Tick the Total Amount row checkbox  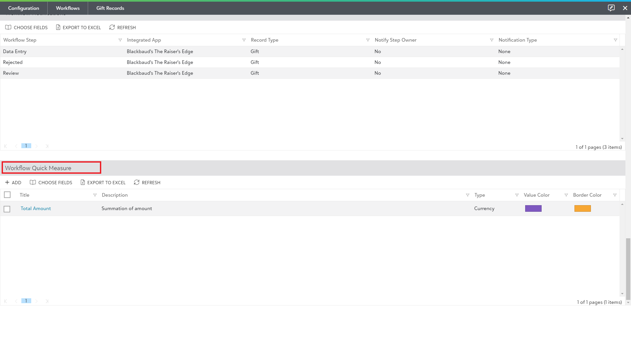7,209
